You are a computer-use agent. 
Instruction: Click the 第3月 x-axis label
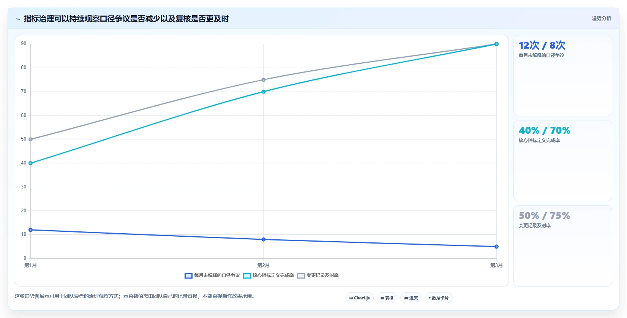tap(496, 265)
